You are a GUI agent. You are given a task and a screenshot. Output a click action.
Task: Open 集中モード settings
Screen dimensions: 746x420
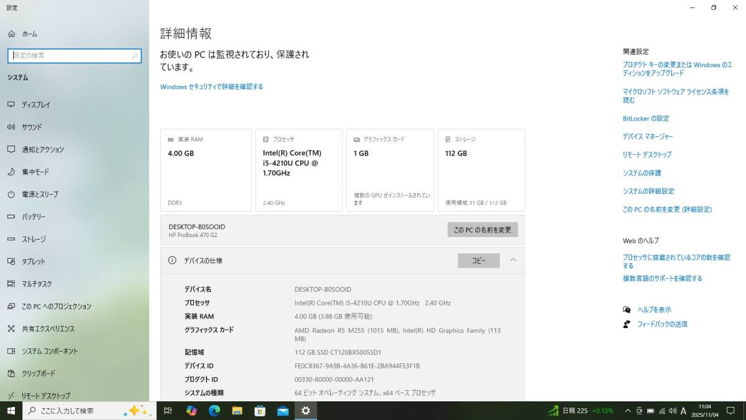click(75, 172)
